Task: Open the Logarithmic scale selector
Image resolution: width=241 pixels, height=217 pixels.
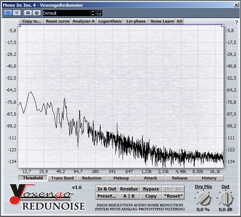Action: pos(110,21)
